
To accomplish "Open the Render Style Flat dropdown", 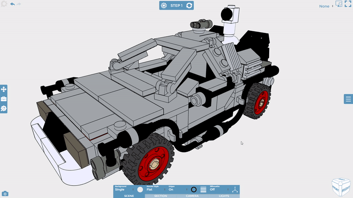I will pos(156,190).
